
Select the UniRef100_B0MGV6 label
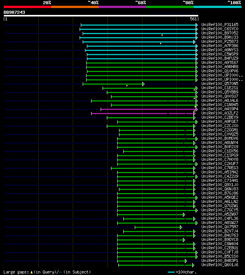coord(220,138)
